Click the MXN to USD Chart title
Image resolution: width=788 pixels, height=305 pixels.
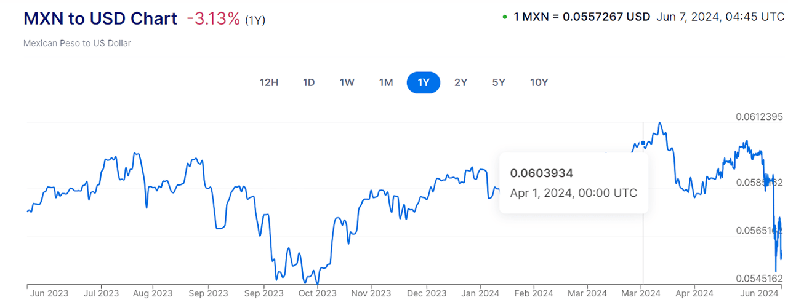point(100,18)
